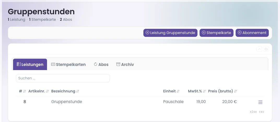280x122 pixels.
Task: Sort by Bezeichnung column
Action: (x=65, y=91)
